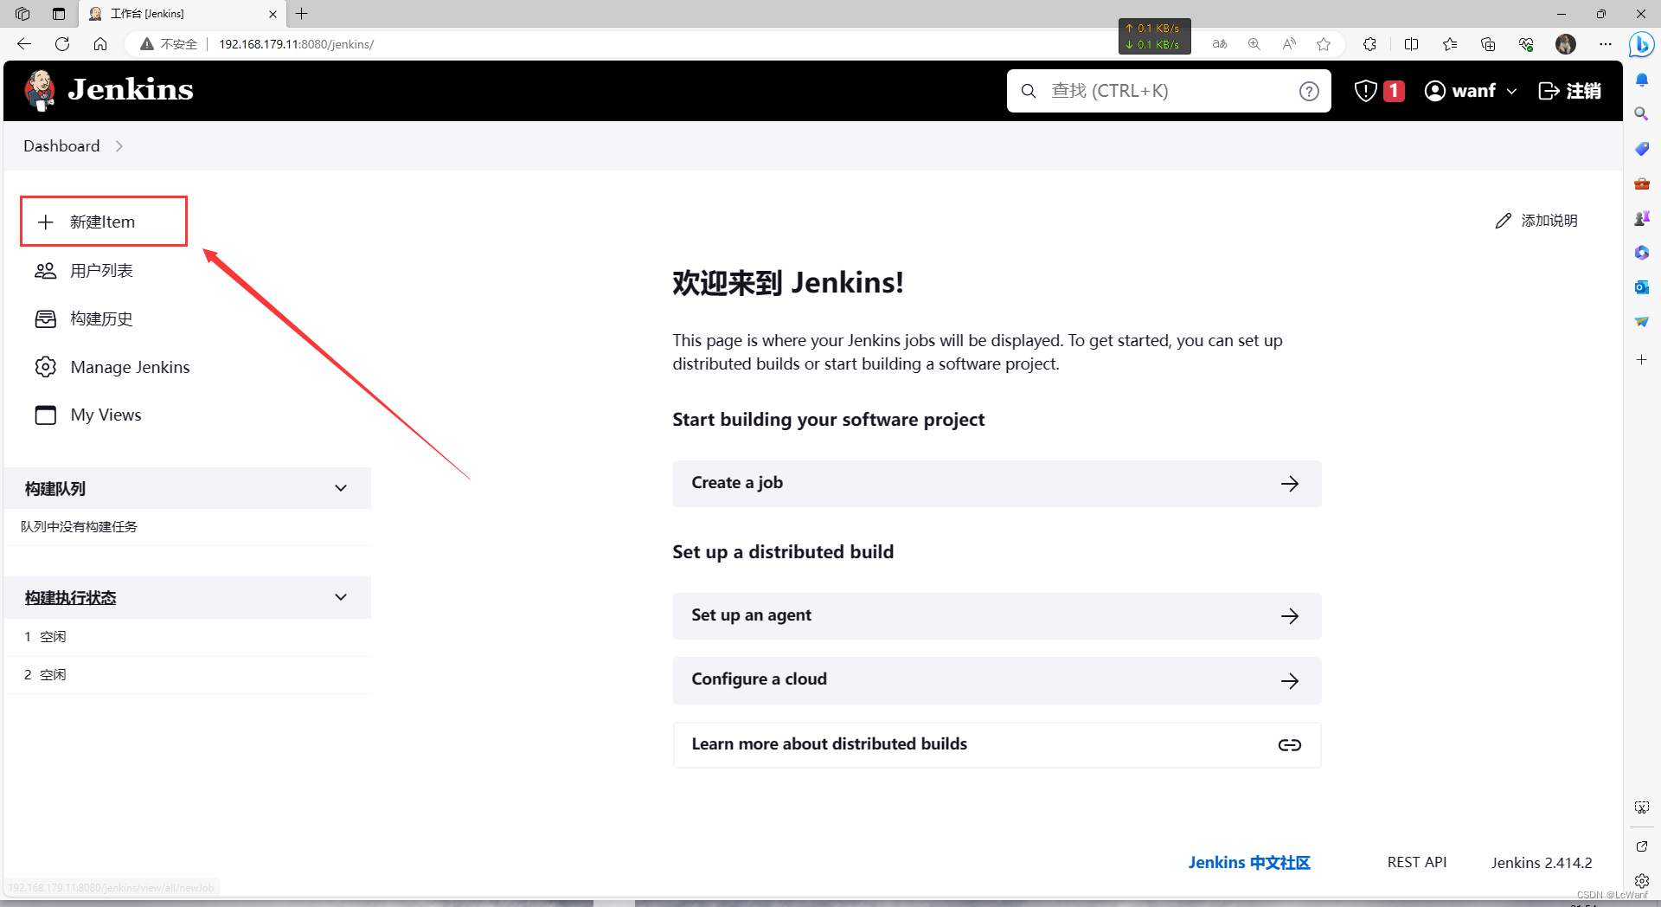Click Configure a cloud
The image size is (1661, 907).
997,680
